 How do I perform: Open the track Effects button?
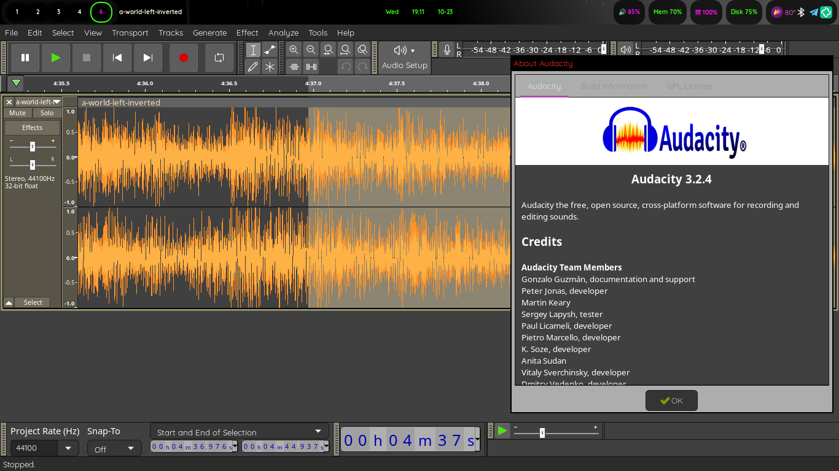point(33,128)
